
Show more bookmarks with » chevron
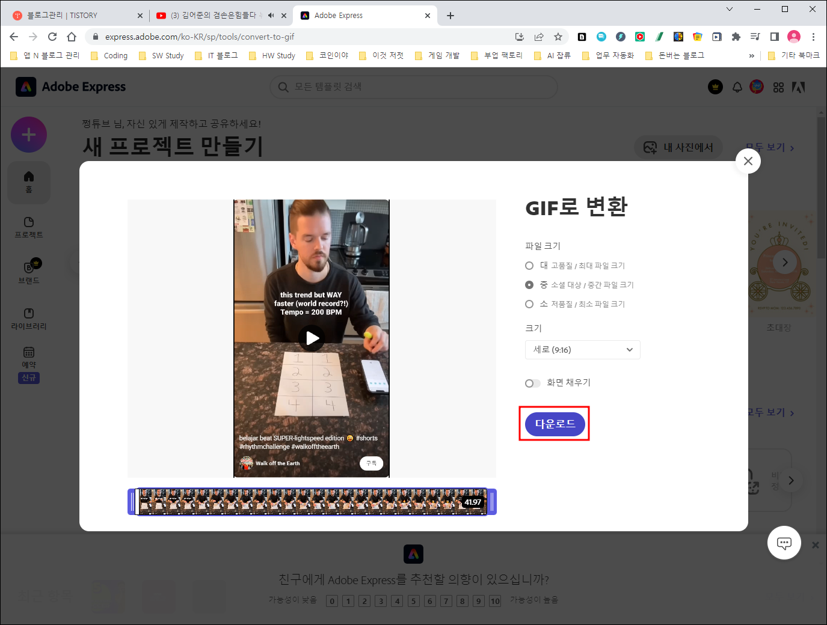751,55
